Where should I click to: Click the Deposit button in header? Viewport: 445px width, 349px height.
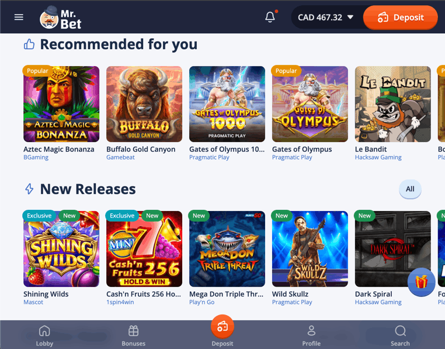[401, 18]
